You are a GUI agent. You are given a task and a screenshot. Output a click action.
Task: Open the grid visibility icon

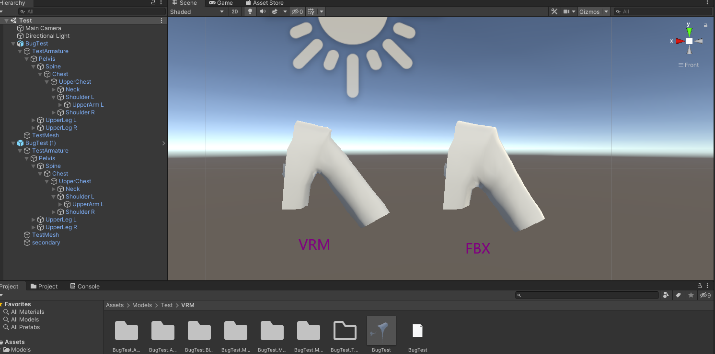click(x=310, y=11)
